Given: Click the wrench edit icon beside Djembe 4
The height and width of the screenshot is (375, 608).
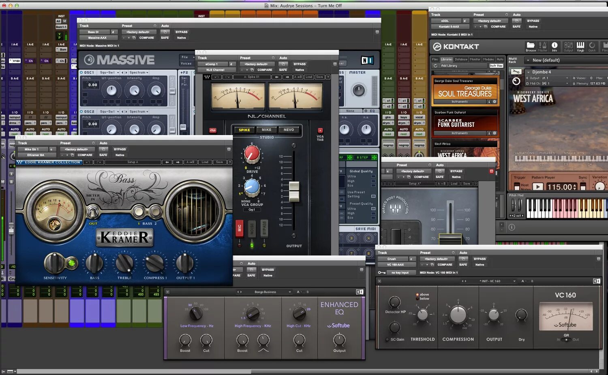Looking at the screenshot, I should tap(516, 72).
